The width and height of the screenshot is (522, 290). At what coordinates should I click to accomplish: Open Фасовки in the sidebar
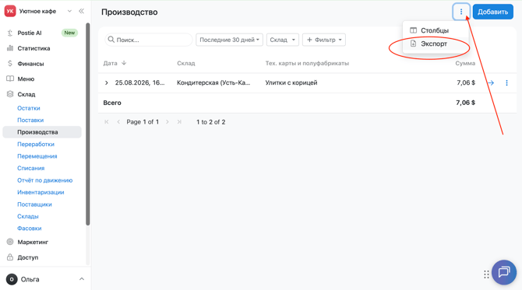click(x=30, y=229)
